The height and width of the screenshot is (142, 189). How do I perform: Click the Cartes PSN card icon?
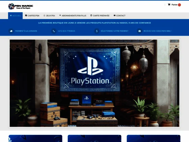(26, 16)
